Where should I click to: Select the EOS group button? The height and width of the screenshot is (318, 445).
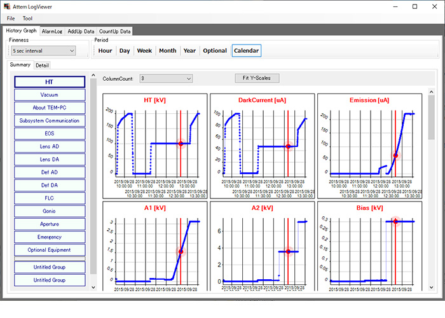(50, 134)
